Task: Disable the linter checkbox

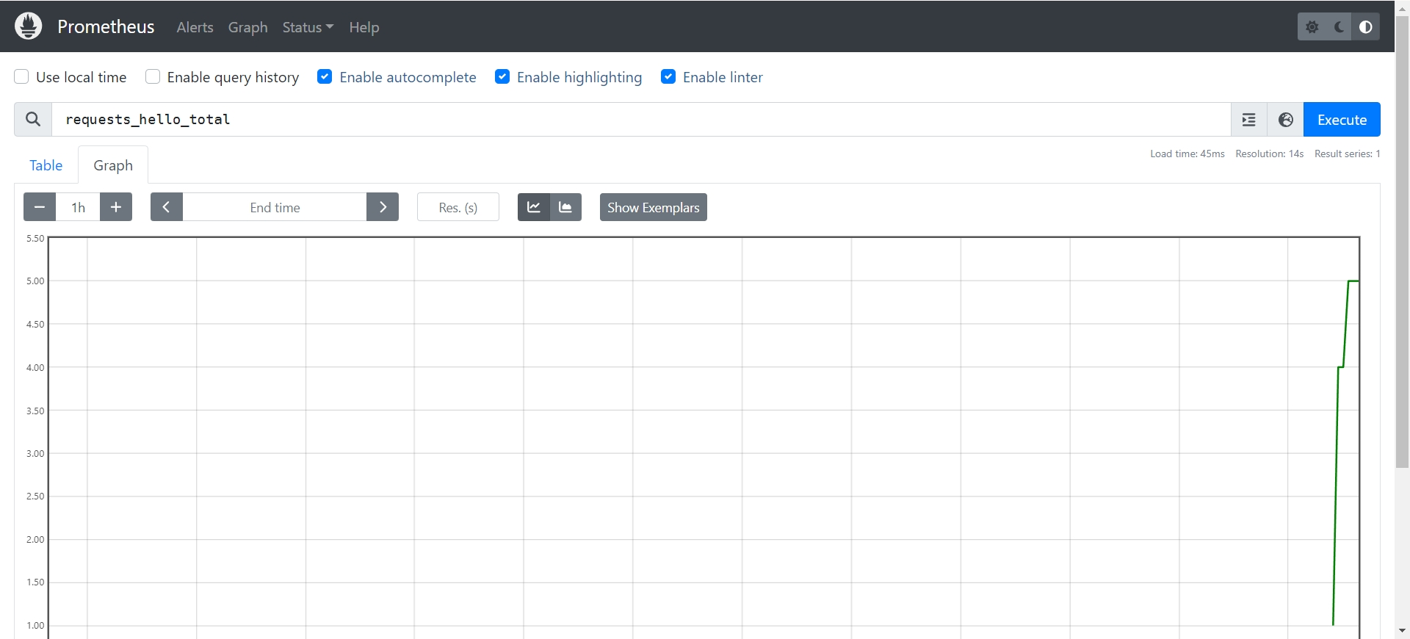Action: [x=668, y=77]
